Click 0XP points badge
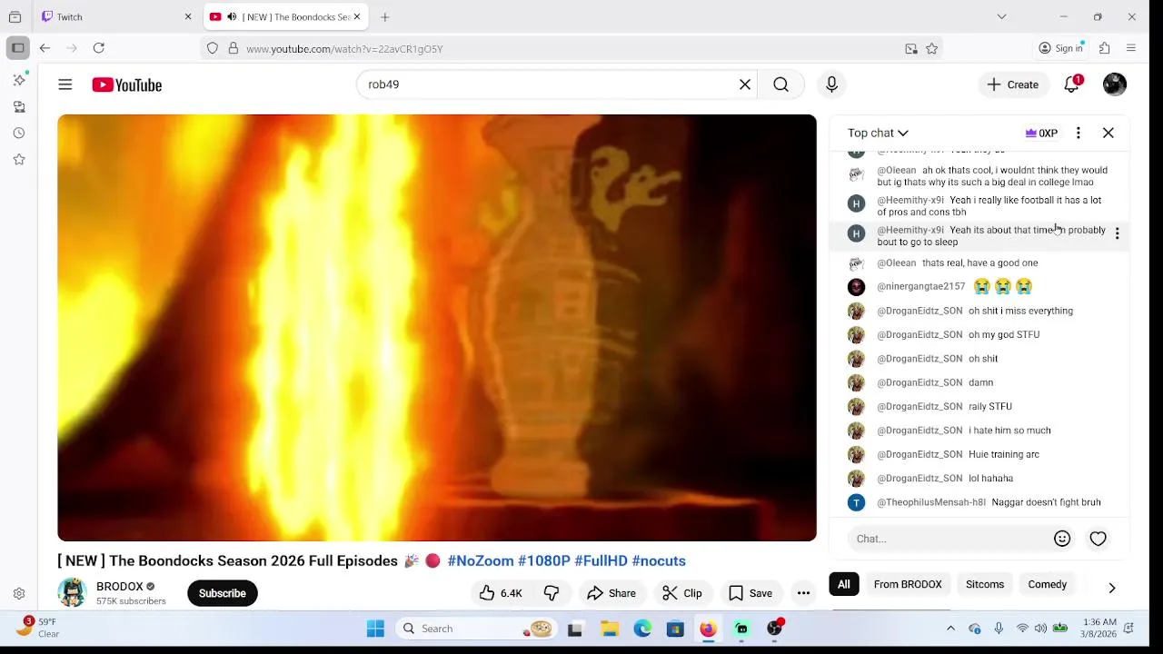This screenshot has height=654, width=1163. coord(1041,133)
